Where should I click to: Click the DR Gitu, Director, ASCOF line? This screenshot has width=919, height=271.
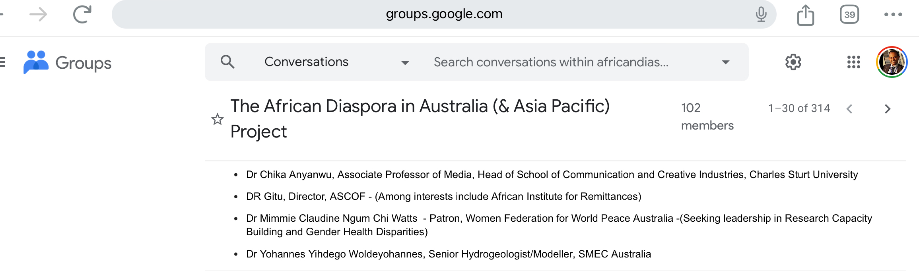coord(444,196)
